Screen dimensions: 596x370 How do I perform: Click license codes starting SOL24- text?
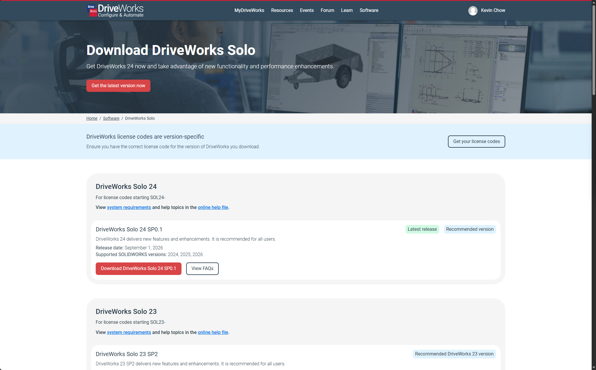tap(130, 198)
